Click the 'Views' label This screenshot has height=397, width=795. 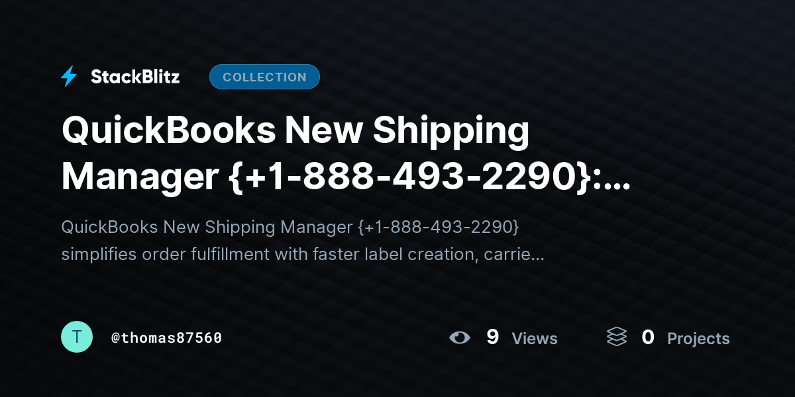click(535, 338)
